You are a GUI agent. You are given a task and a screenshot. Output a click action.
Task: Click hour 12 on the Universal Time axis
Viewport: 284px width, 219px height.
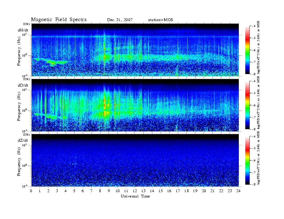click(135, 191)
